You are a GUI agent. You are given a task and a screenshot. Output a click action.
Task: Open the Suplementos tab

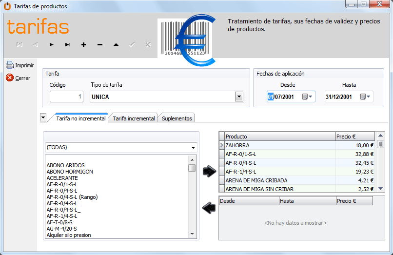177,118
